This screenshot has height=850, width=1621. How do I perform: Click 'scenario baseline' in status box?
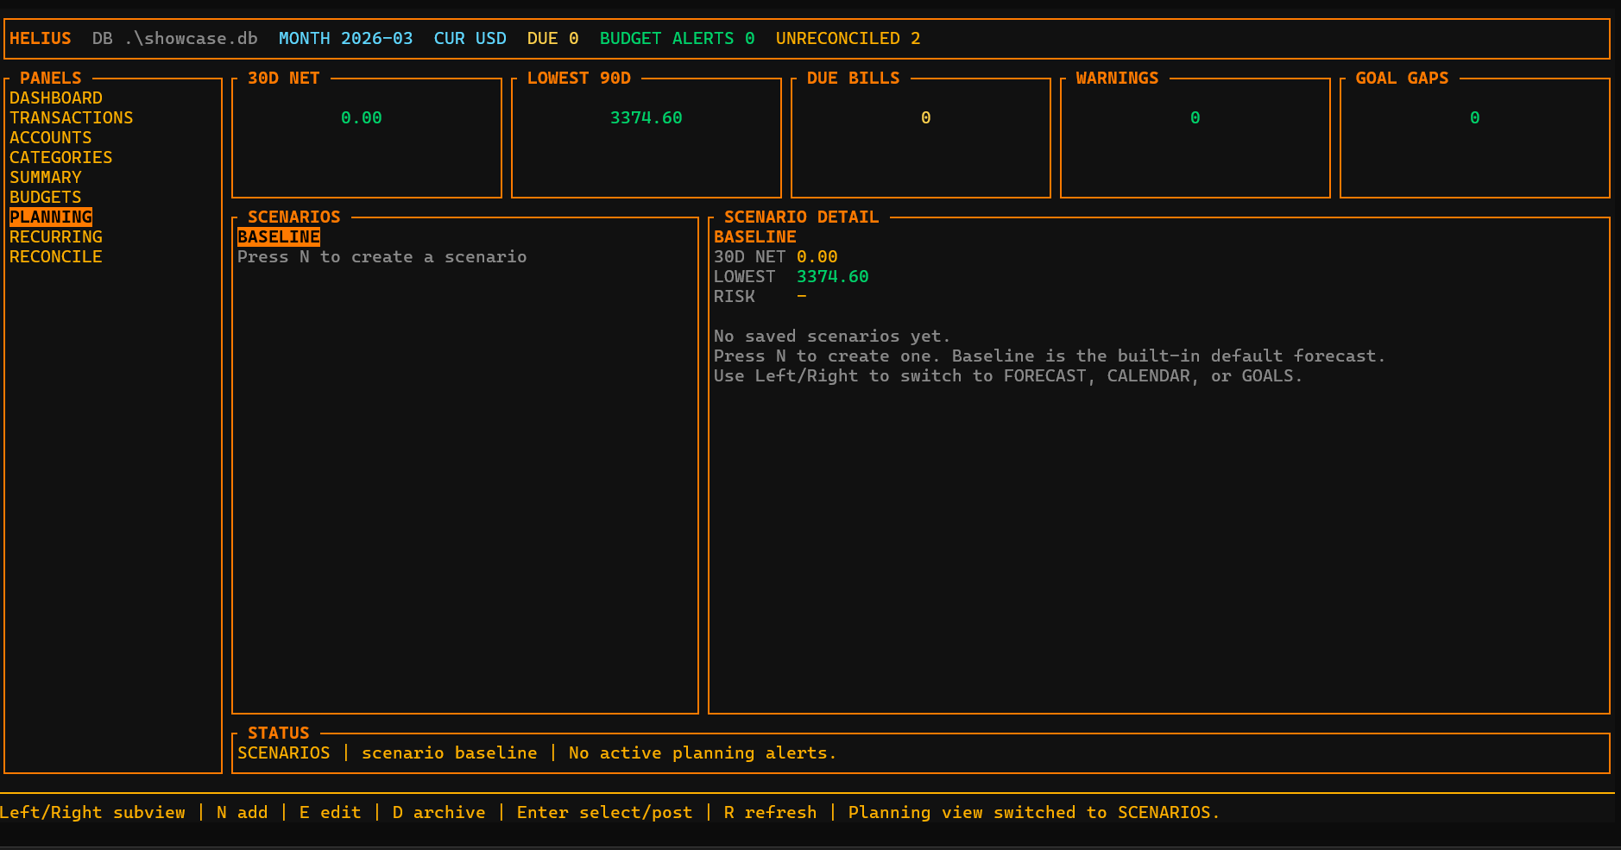tap(450, 753)
